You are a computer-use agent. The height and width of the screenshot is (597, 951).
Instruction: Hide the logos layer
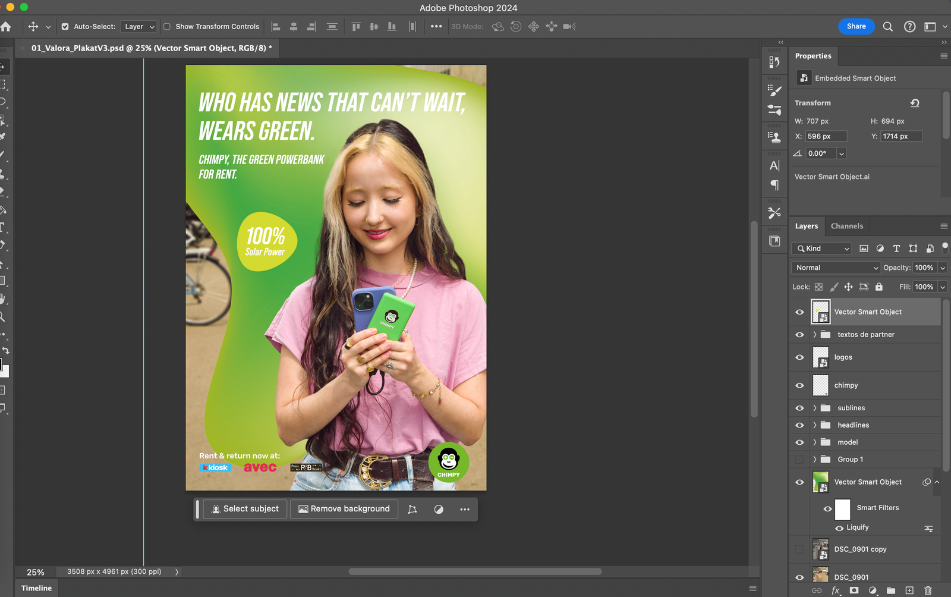point(799,357)
